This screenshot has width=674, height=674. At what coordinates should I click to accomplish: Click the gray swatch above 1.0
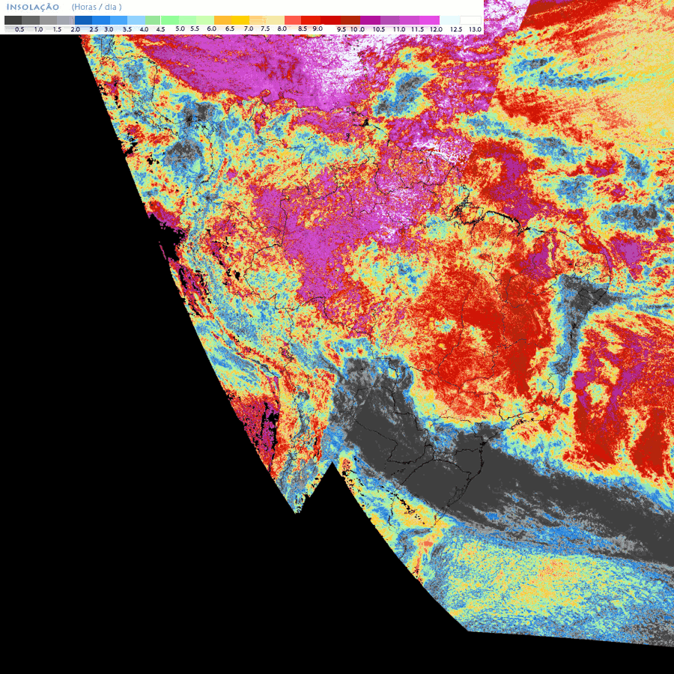(x=31, y=20)
